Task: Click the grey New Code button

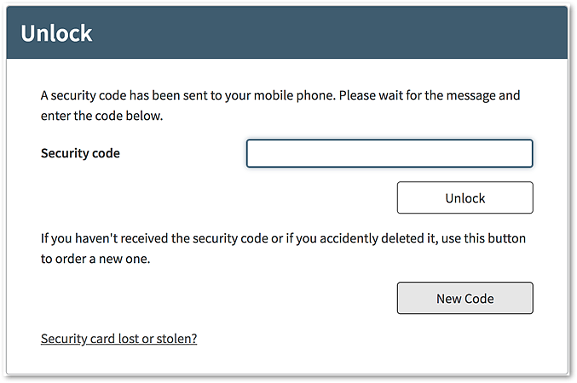Action: click(x=464, y=299)
